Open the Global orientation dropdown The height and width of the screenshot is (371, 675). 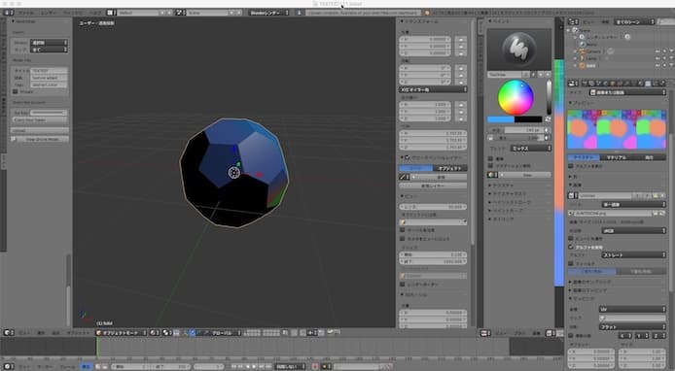[x=225, y=333]
